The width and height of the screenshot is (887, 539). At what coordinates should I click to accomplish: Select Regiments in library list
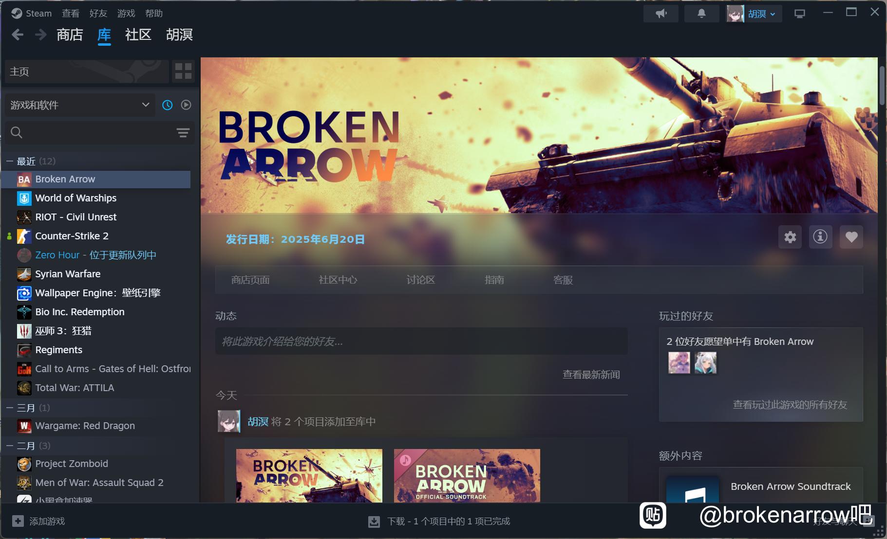(96, 350)
